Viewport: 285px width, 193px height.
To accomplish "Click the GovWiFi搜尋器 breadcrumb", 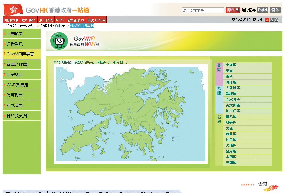I will [82, 26].
